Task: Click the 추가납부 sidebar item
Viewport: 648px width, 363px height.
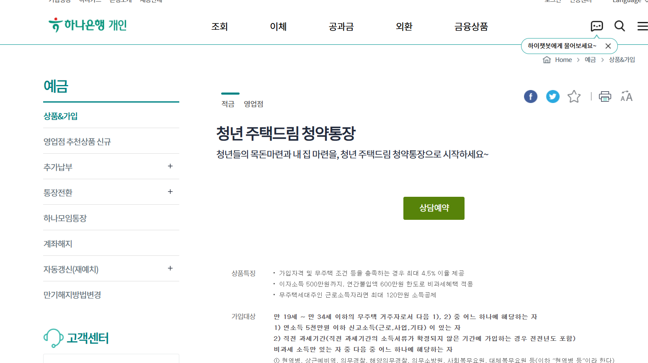Action: (x=58, y=167)
